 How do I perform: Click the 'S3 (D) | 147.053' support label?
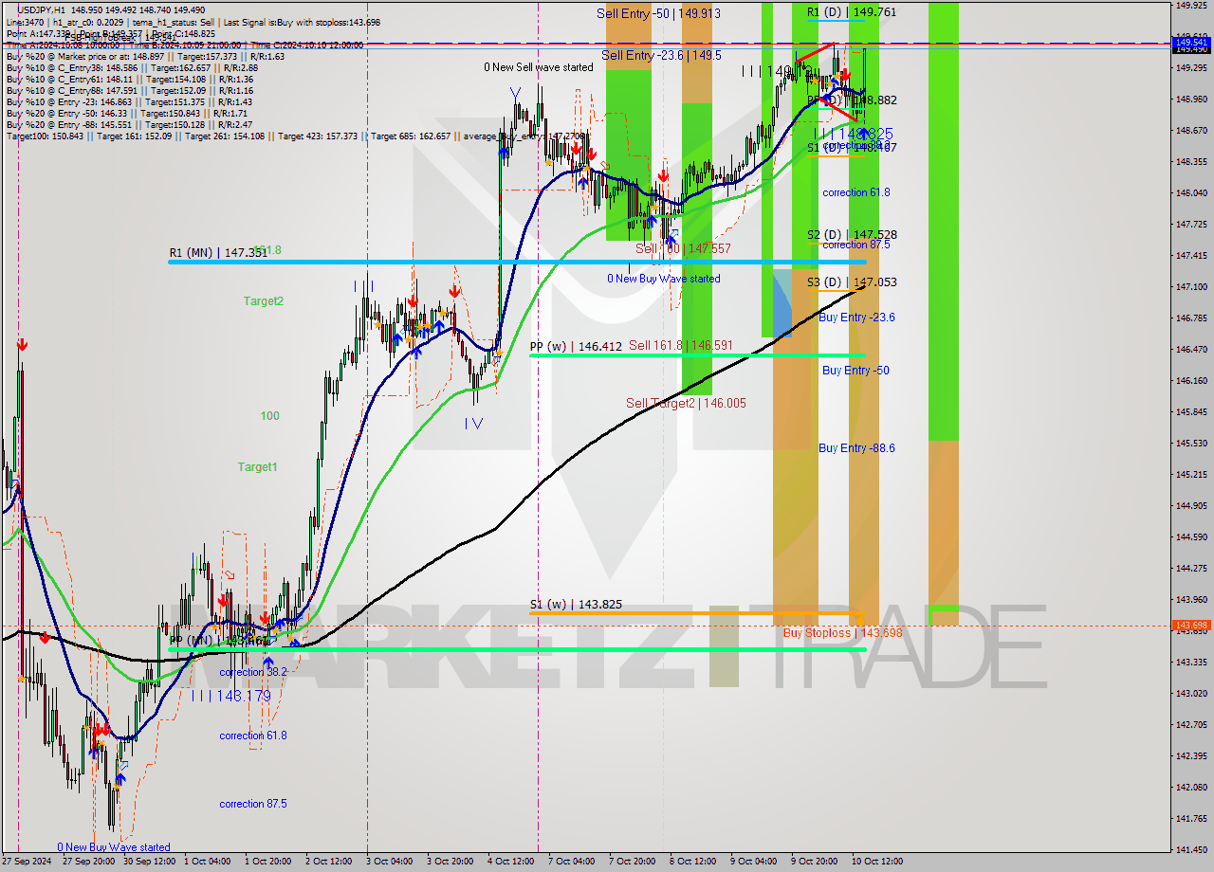852,282
